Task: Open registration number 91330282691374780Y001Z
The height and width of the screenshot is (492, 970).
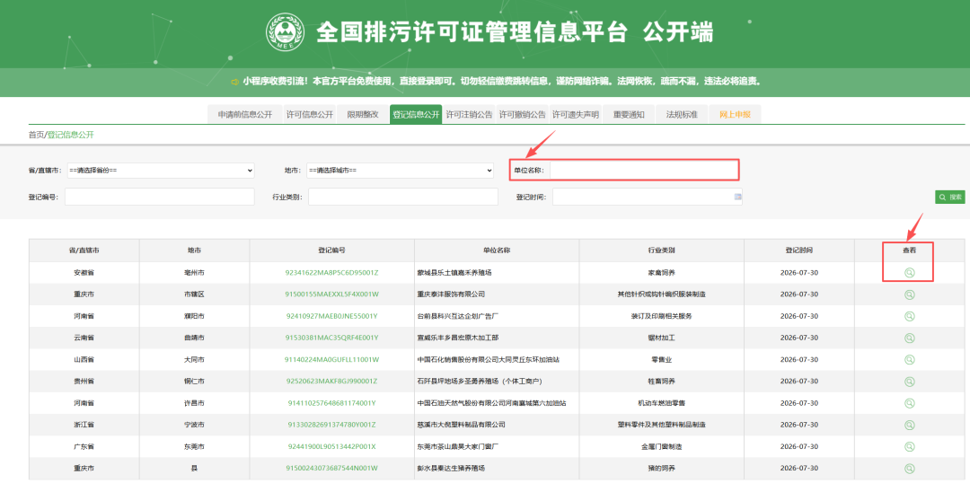Action: tap(331, 425)
